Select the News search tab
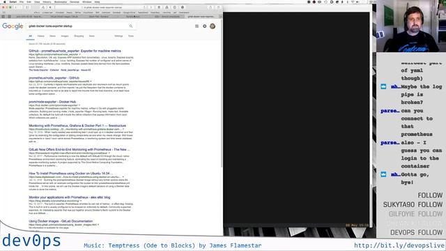The width and height of the screenshot is (446, 251). [53, 36]
